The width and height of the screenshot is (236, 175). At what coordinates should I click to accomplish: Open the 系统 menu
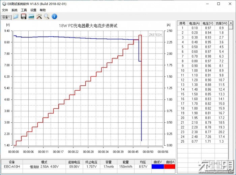point(14,10)
